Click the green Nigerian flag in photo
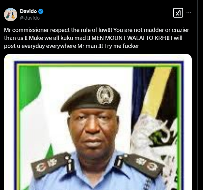 (30, 87)
